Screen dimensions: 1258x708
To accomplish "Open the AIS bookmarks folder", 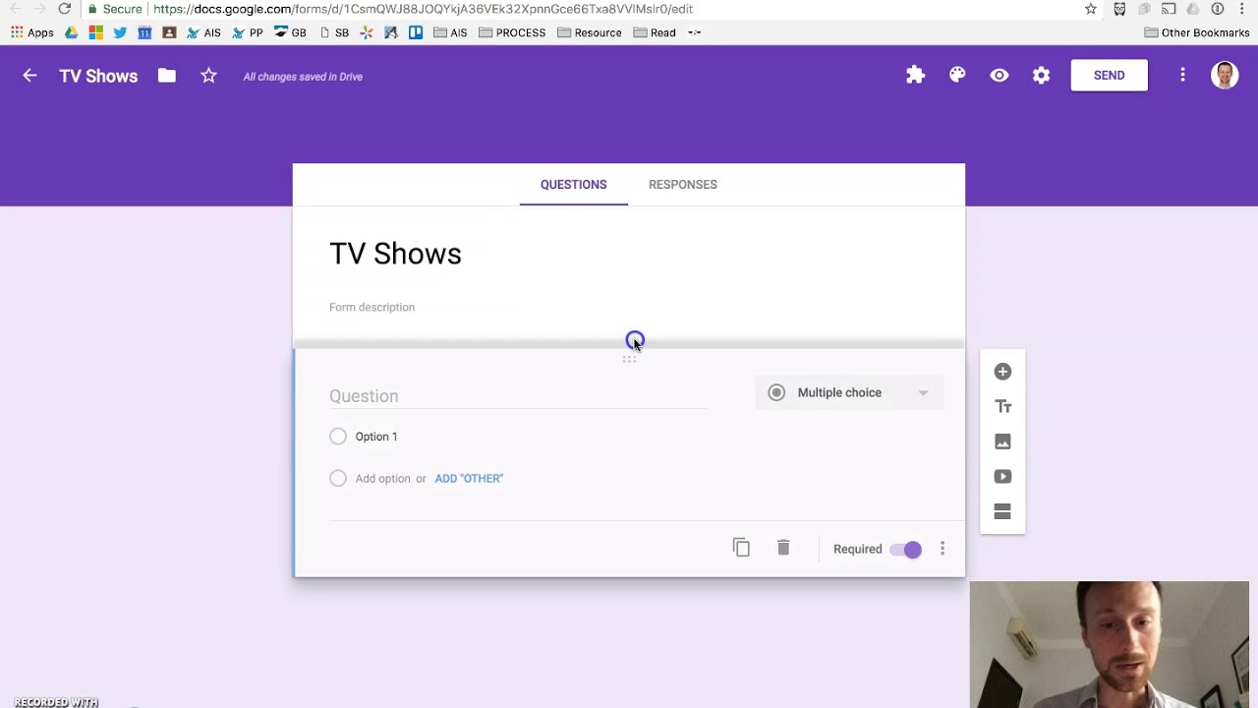I will point(450,32).
